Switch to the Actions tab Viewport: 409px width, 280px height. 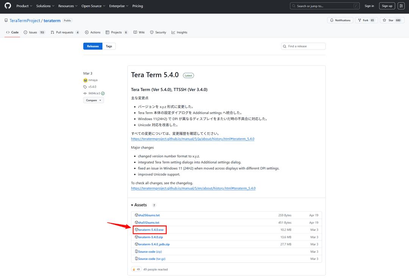coord(93,32)
